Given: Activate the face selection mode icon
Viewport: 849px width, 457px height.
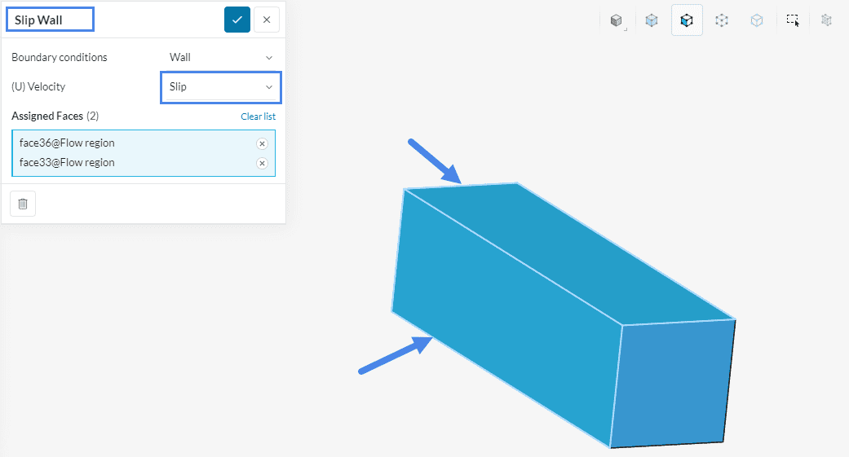Looking at the screenshot, I should click(687, 20).
